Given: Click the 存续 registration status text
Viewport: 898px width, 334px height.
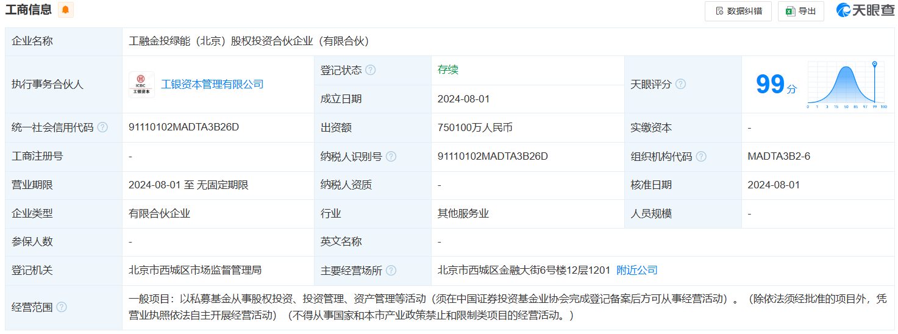Looking at the screenshot, I should click(448, 69).
